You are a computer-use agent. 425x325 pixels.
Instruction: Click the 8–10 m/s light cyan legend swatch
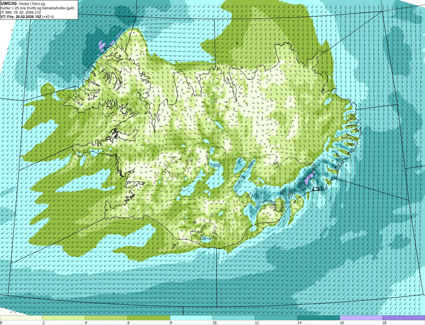[191, 318]
